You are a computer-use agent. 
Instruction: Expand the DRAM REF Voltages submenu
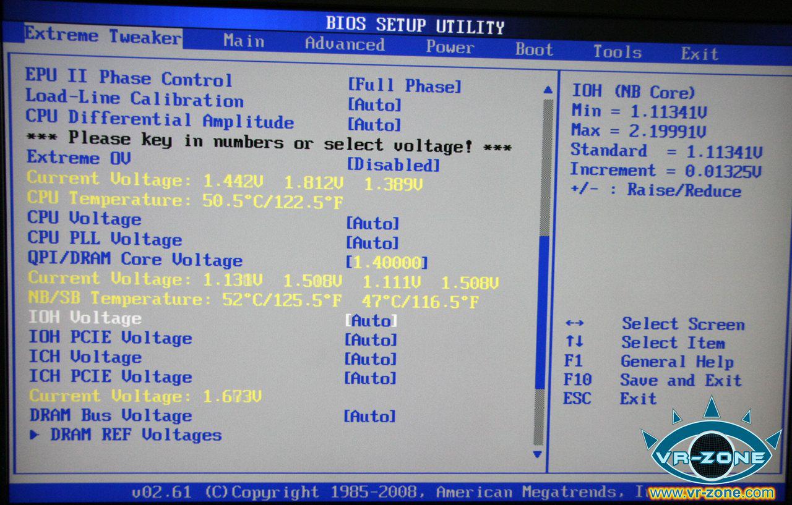coord(126,435)
